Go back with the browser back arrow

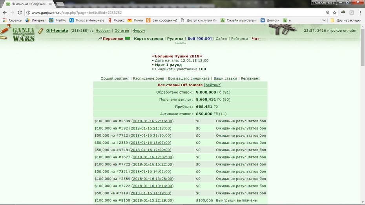tap(5, 13)
